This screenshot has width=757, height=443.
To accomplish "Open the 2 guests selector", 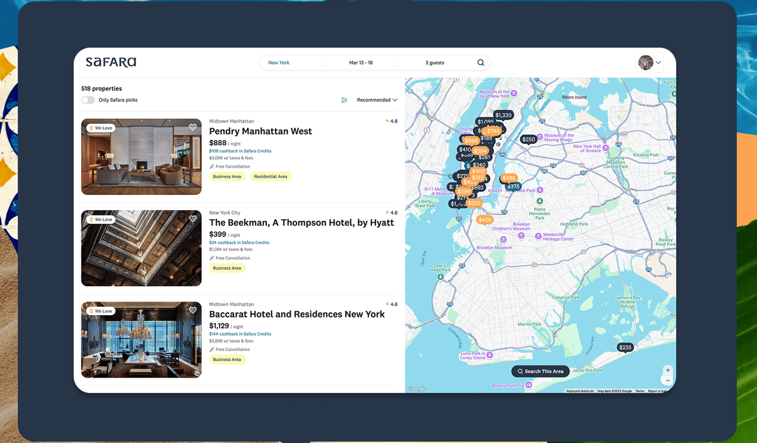I will click(x=435, y=62).
